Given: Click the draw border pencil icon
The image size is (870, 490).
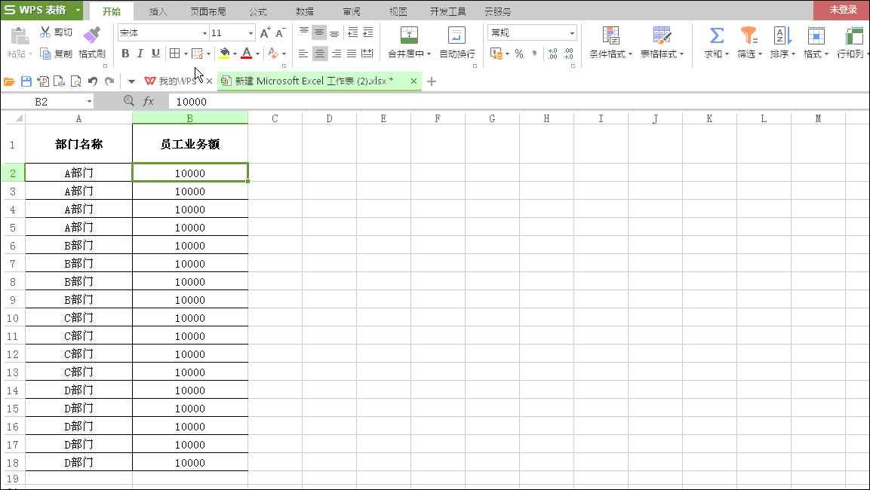Looking at the screenshot, I should click(197, 54).
